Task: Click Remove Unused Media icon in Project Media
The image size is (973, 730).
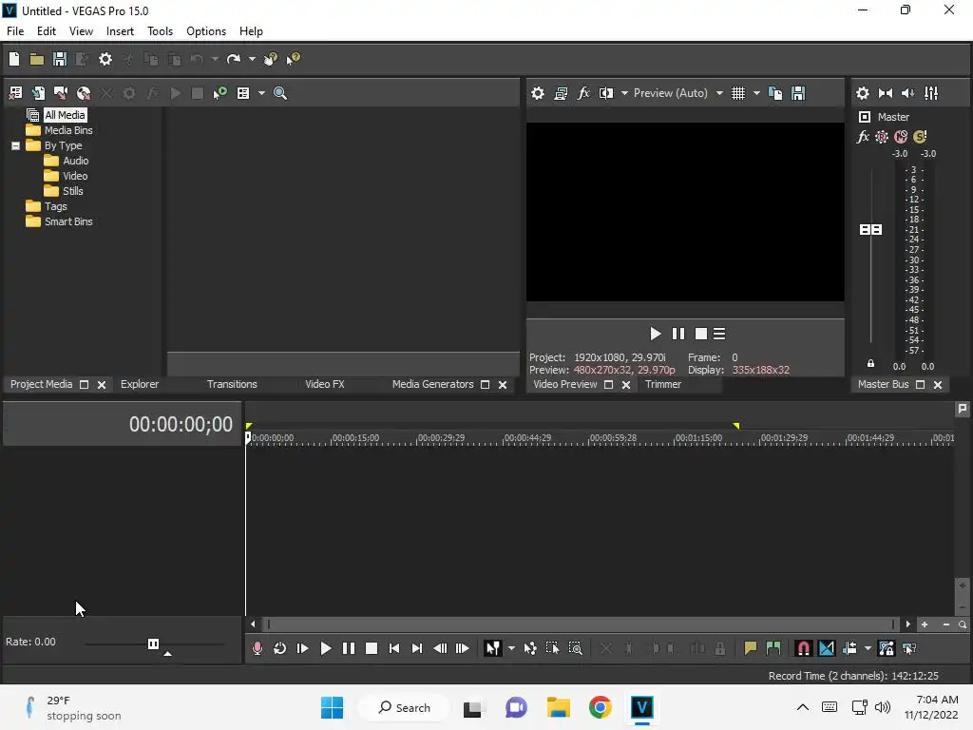Action: [x=15, y=93]
